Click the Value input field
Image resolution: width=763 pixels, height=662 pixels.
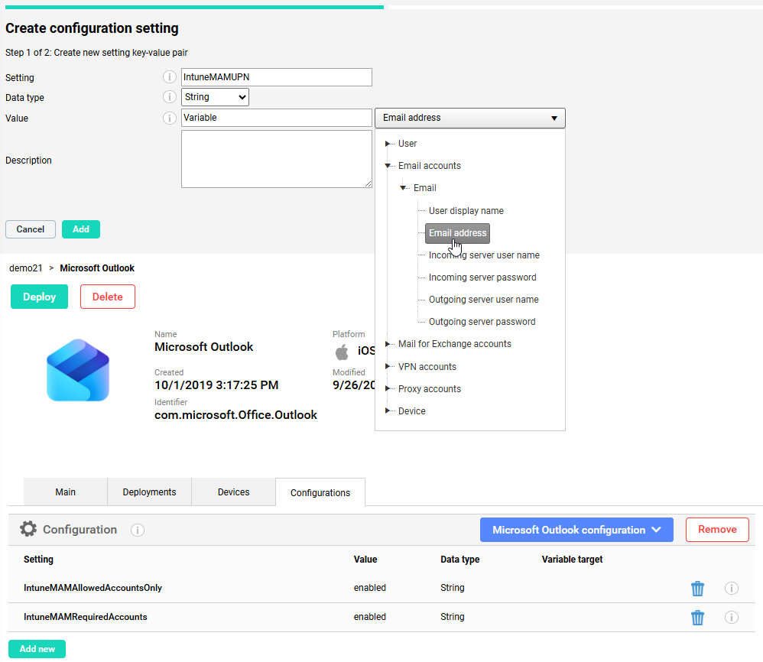(277, 118)
